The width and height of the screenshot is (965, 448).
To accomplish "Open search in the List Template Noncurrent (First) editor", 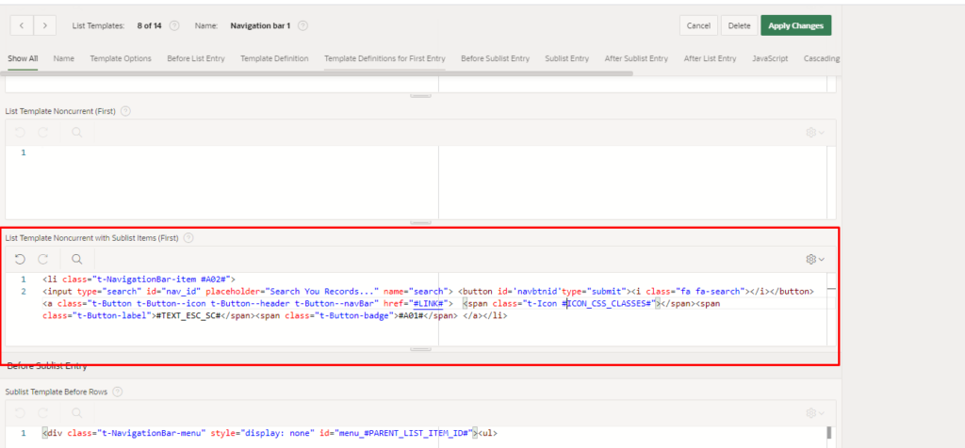I will tap(76, 133).
